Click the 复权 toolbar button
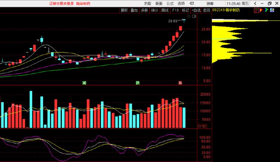The image size is (280, 162). (124, 10)
